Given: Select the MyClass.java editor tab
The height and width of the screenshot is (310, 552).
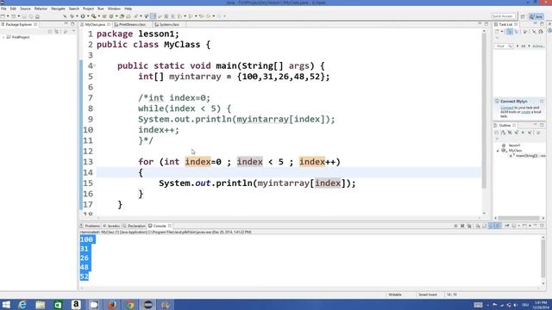Looking at the screenshot, I should click(x=95, y=25).
